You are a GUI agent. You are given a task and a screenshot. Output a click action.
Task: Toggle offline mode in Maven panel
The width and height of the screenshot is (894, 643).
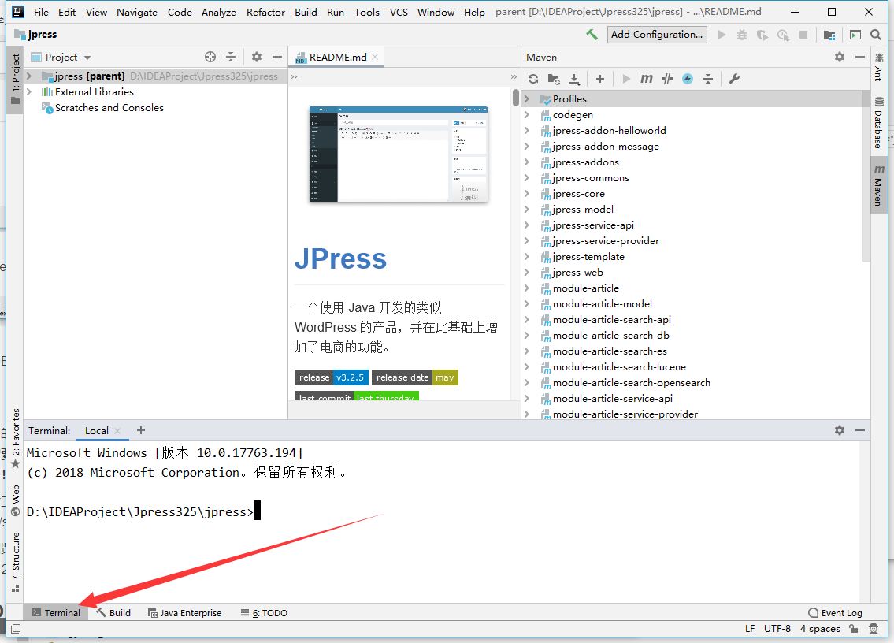click(688, 78)
